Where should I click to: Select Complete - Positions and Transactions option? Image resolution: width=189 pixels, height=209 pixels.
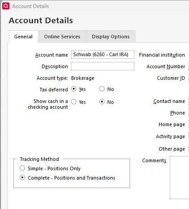[x=22, y=178]
